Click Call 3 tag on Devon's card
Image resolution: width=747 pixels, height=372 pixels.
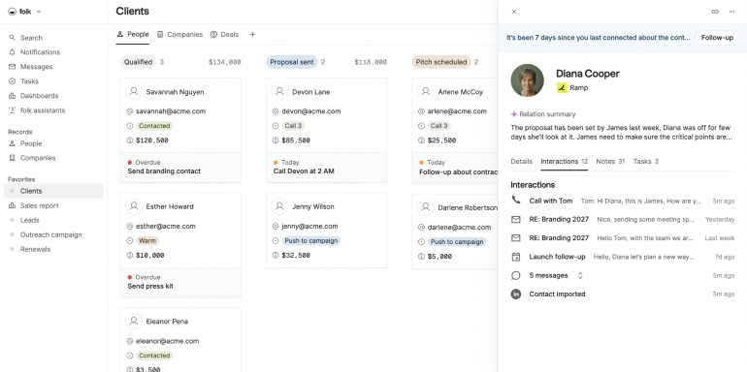(x=293, y=126)
